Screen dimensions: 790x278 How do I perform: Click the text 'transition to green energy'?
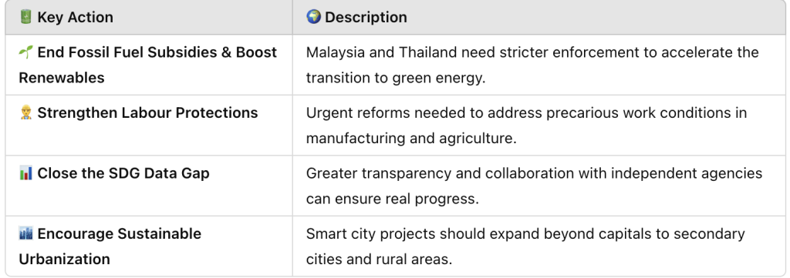coord(396,78)
